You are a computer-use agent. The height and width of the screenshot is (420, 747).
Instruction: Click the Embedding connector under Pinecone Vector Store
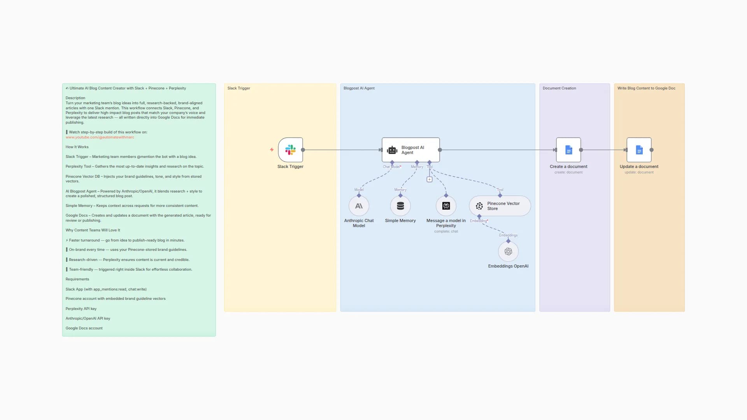[479, 216]
